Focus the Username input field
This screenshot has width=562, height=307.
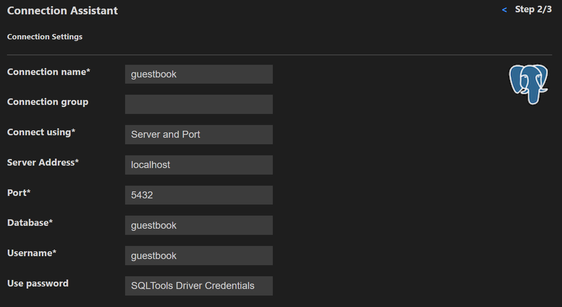[x=199, y=255]
